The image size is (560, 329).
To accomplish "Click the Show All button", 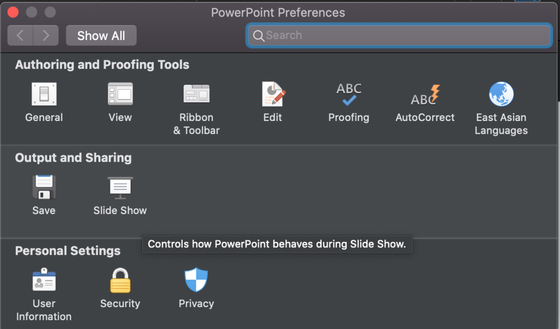I will point(101,36).
